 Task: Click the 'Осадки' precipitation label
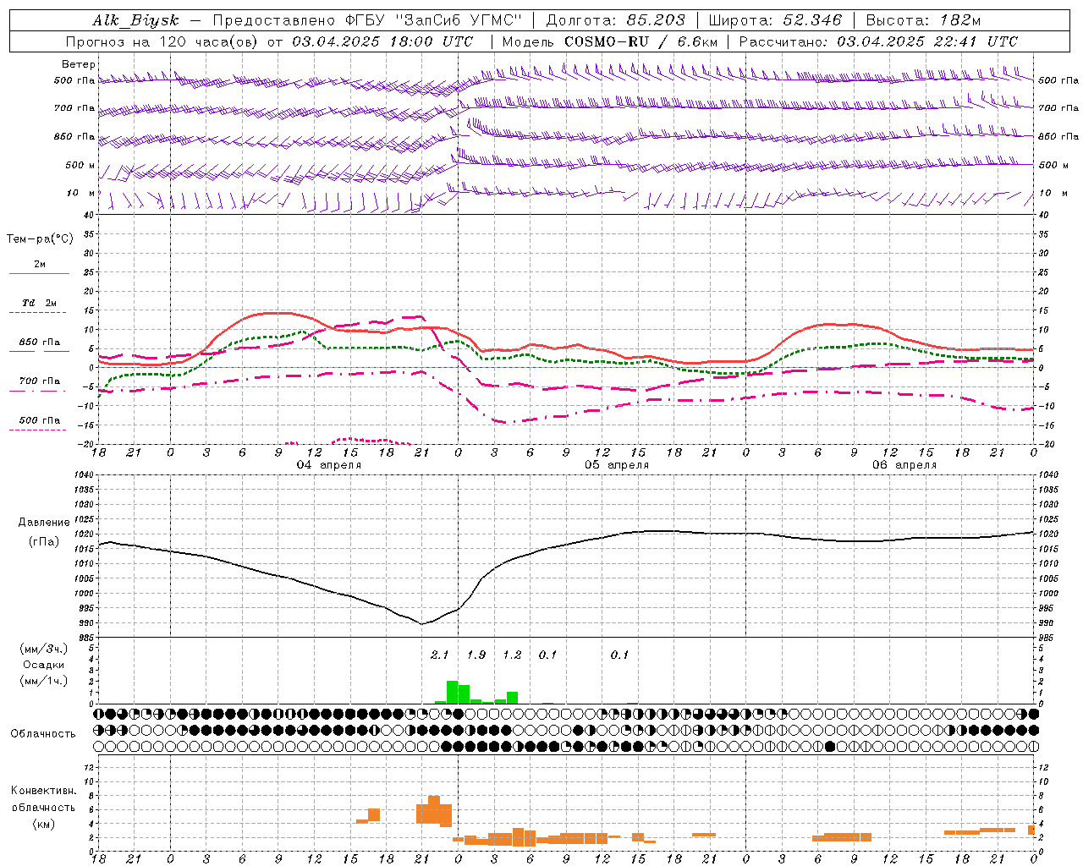pyautogui.click(x=44, y=665)
